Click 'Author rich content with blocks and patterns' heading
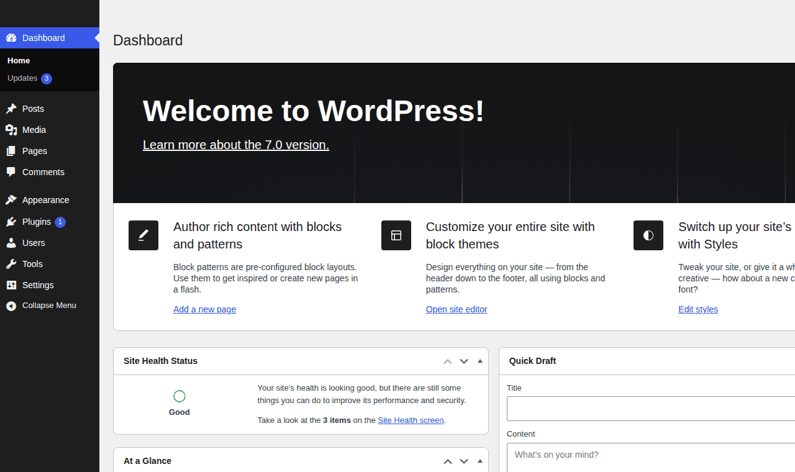 (257, 235)
